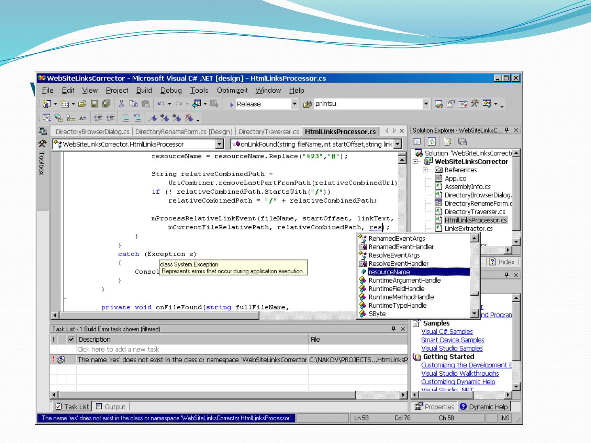
Task: Click the Comment Selection toolbar icon
Action: [126, 119]
